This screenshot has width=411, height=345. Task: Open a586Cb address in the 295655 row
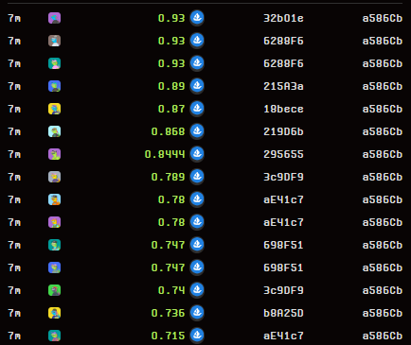(x=383, y=154)
